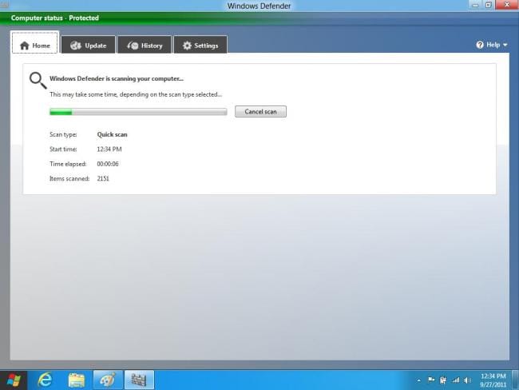Click the house icon on Home tab

(x=25, y=46)
